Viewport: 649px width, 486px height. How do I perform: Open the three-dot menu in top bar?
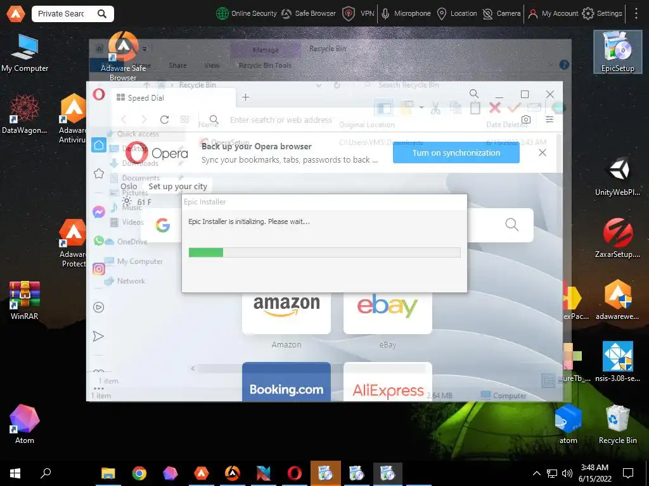click(x=636, y=14)
